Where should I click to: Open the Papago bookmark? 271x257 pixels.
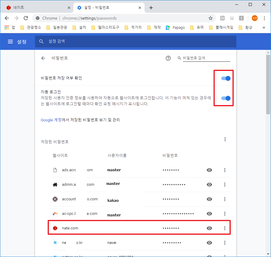[x=175, y=27]
